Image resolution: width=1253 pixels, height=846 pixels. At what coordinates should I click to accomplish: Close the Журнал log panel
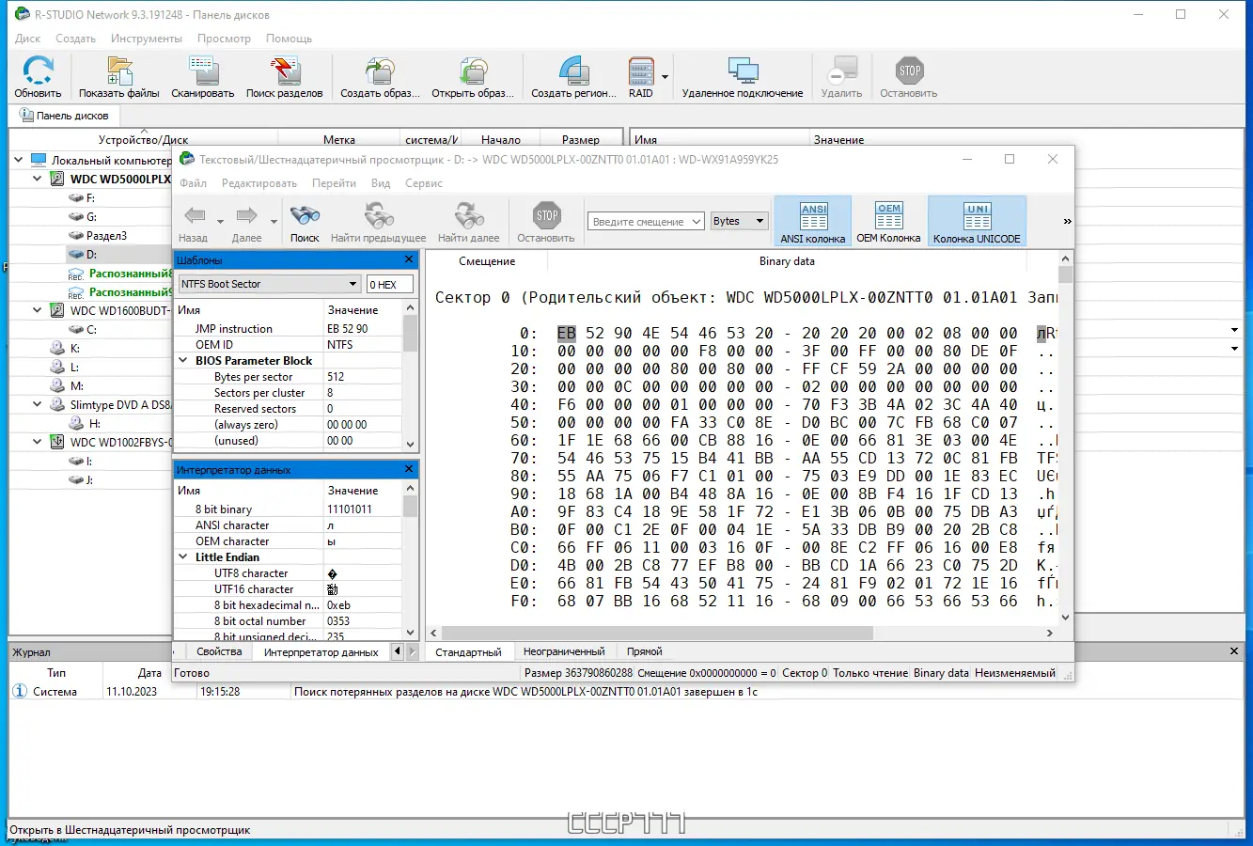(1234, 651)
